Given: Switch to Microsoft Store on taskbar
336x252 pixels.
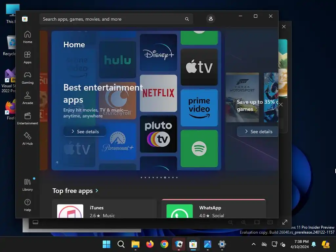Looking at the screenshot, I should 193,244.
